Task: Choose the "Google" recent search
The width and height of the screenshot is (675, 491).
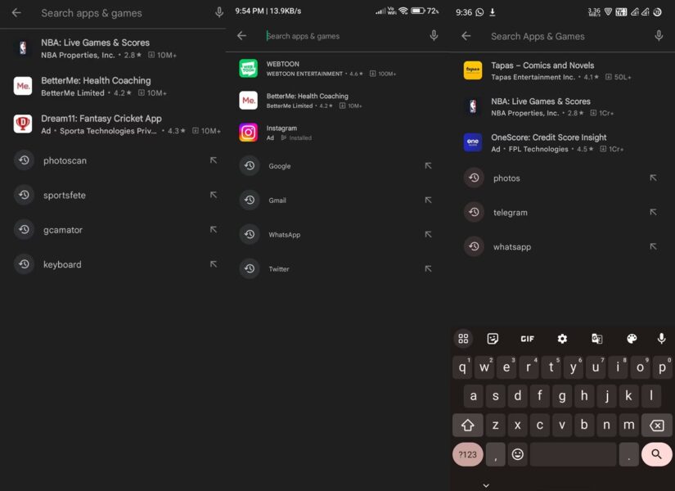Action: (337, 166)
